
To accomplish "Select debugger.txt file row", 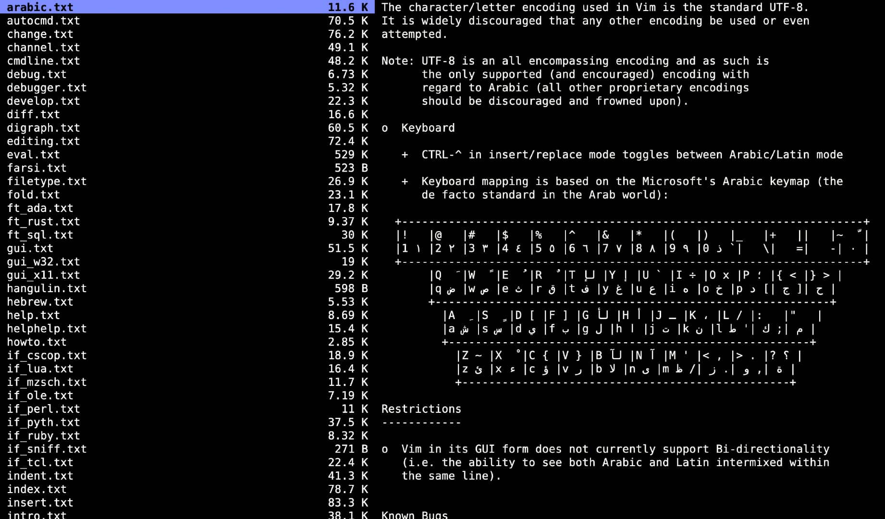I will coord(187,88).
